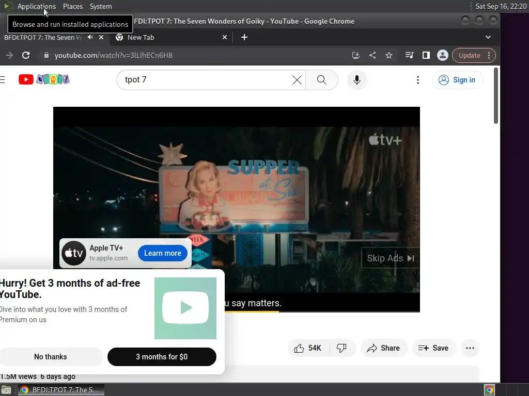Expand the tab search chevron
This screenshot has height=396, width=529.
pyautogui.click(x=488, y=37)
